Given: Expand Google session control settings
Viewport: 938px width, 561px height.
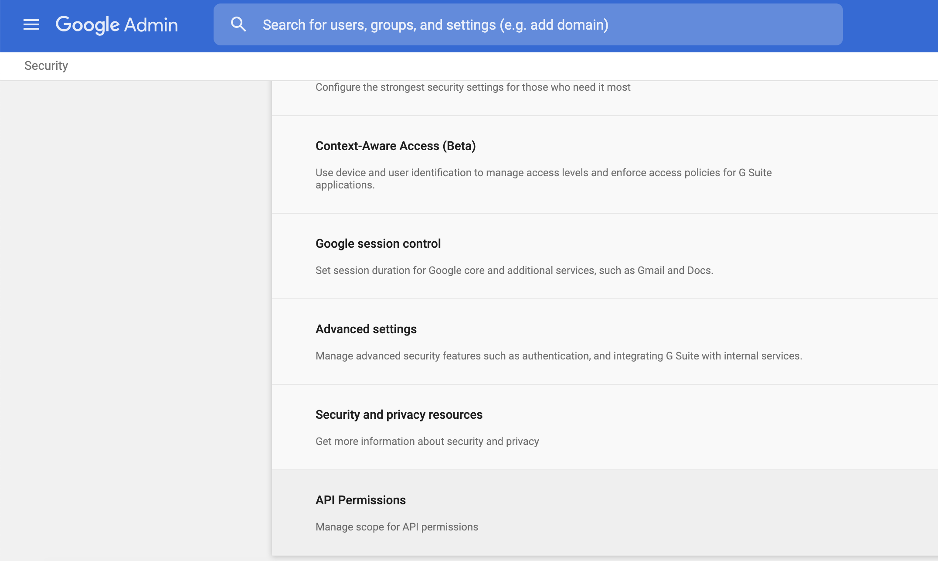Looking at the screenshot, I should click(x=378, y=244).
